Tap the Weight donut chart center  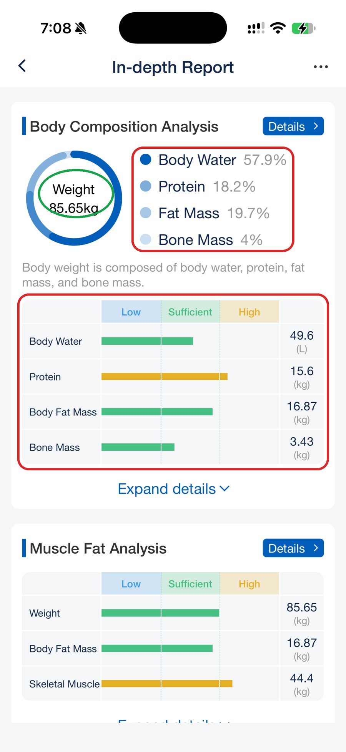[x=74, y=198]
